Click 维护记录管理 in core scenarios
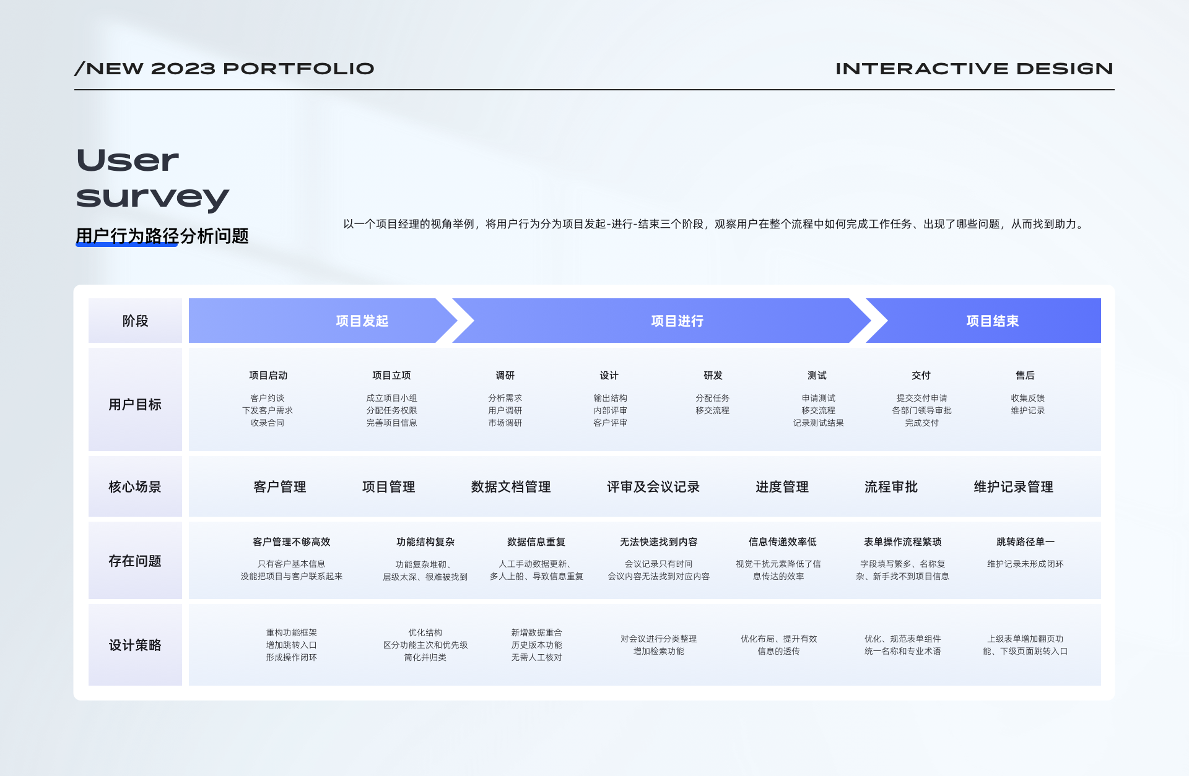The image size is (1189, 776). click(1014, 487)
